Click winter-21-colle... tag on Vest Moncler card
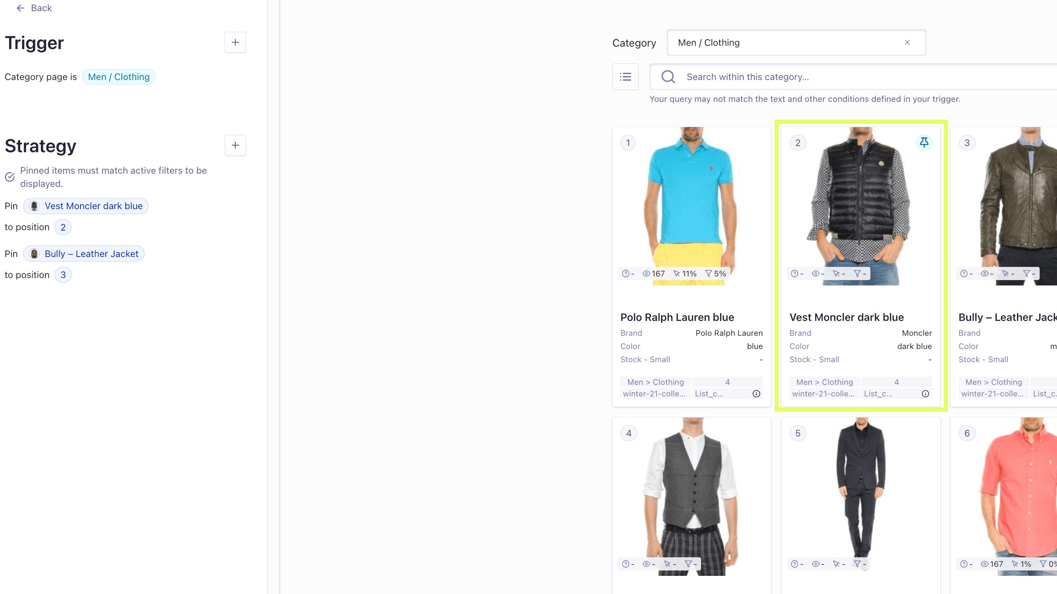 824,394
